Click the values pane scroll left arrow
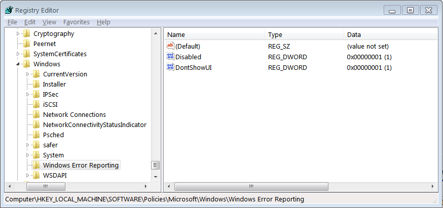Image resolution: width=443 pixels, height=208 pixels. point(169,186)
